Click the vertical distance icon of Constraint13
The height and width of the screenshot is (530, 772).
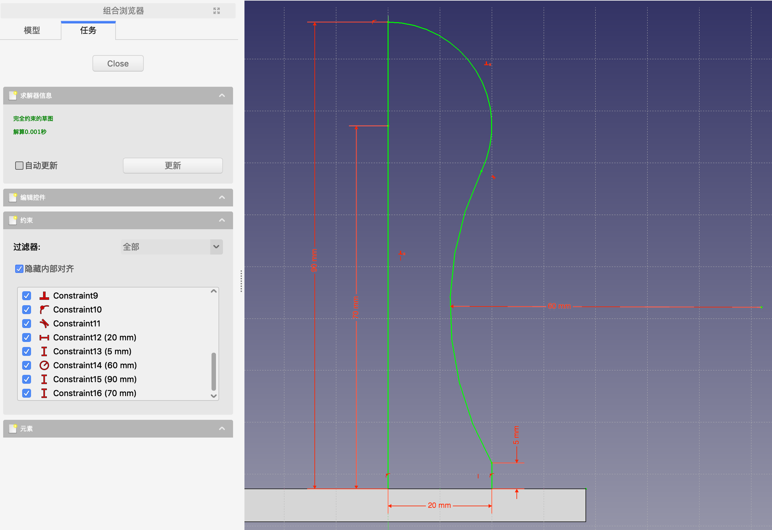coord(44,351)
